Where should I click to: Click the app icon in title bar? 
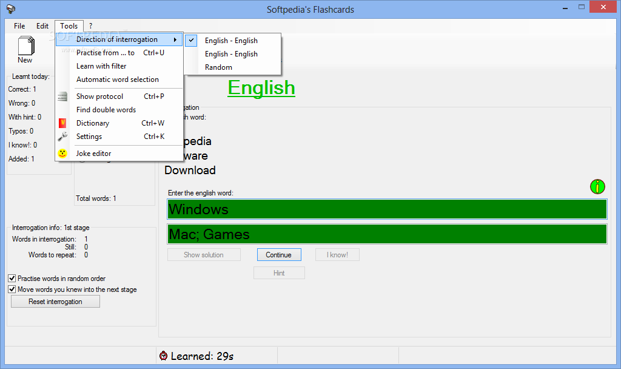(x=11, y=9)
